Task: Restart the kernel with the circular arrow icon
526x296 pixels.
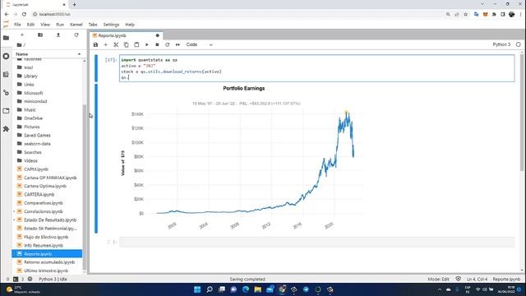Action: pos(168,44)
